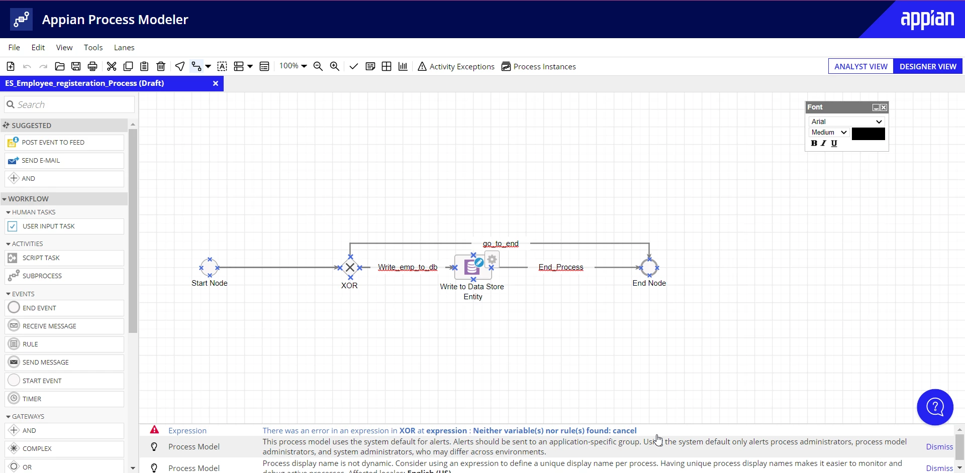This screenshot has height=473, width=965.
Task: Zoom in with the magnifier plus icon
Action: click(335, 66)
